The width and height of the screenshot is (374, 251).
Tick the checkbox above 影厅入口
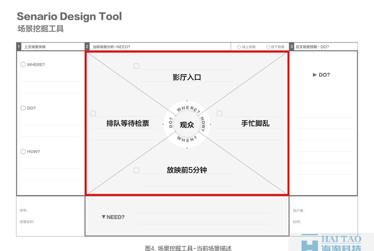[136, 66]
